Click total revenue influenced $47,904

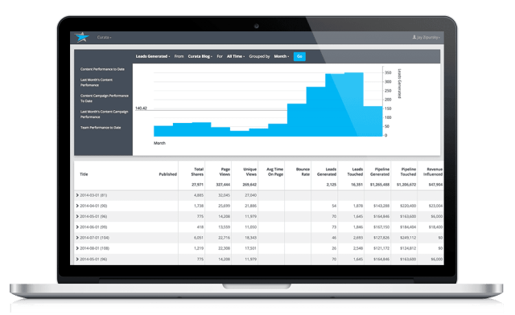pyautogui.click(x=435, y=185)
